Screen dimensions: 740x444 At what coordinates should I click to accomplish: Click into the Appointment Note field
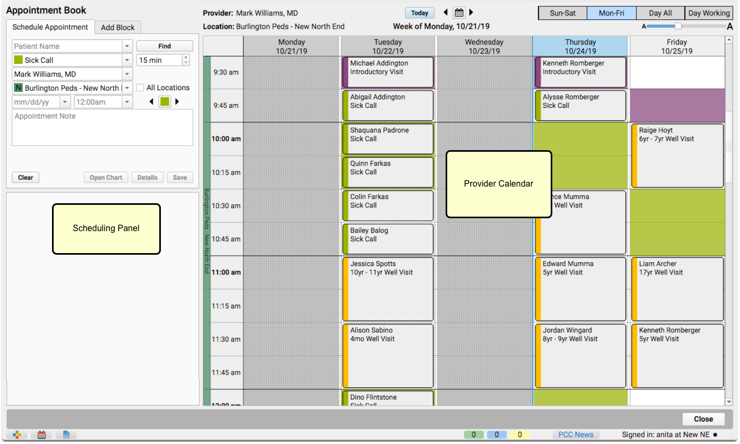(x=102, y=128)
